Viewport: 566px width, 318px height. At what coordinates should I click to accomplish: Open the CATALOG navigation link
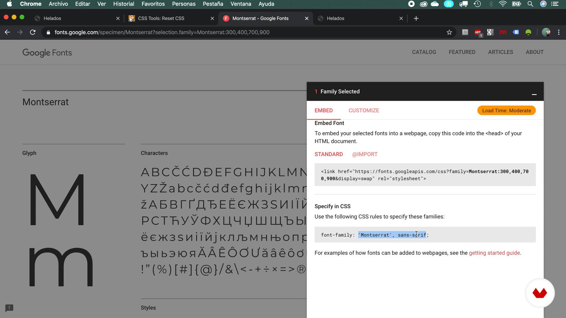[424, 52]
